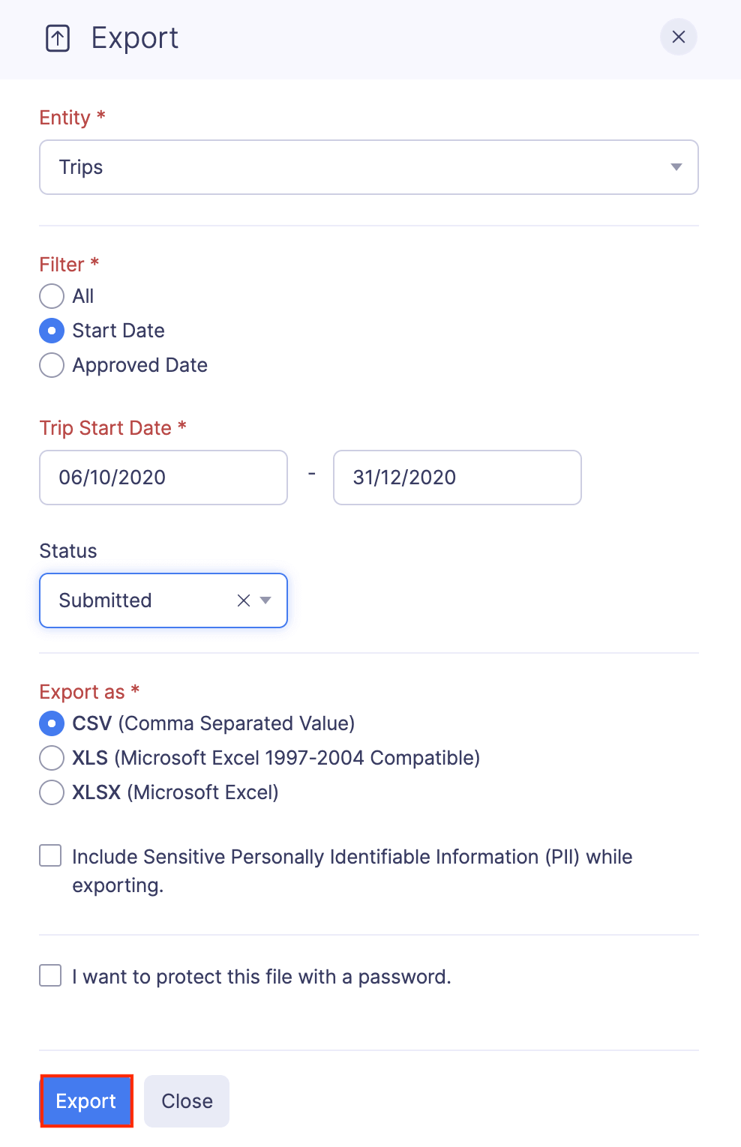Choose XLS Excel 1997-2004 format

click(x=52, y=758)
